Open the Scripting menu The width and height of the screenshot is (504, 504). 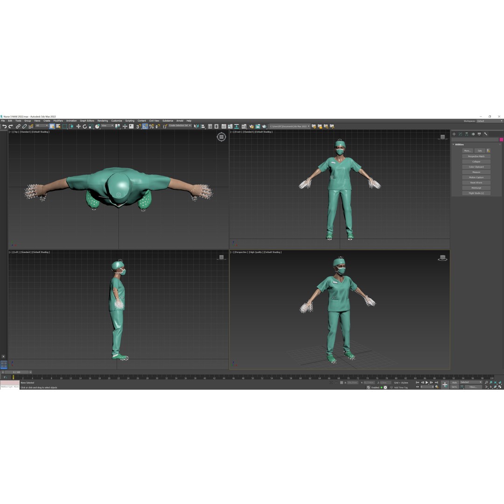[x=130, y=121]
